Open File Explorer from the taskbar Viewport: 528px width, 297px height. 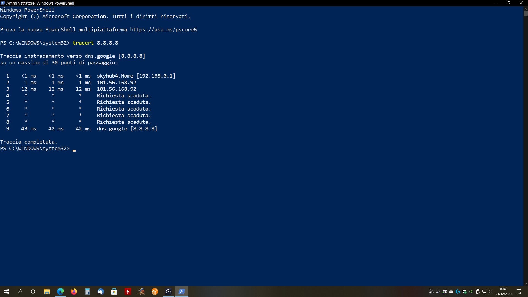click(47, 291)
